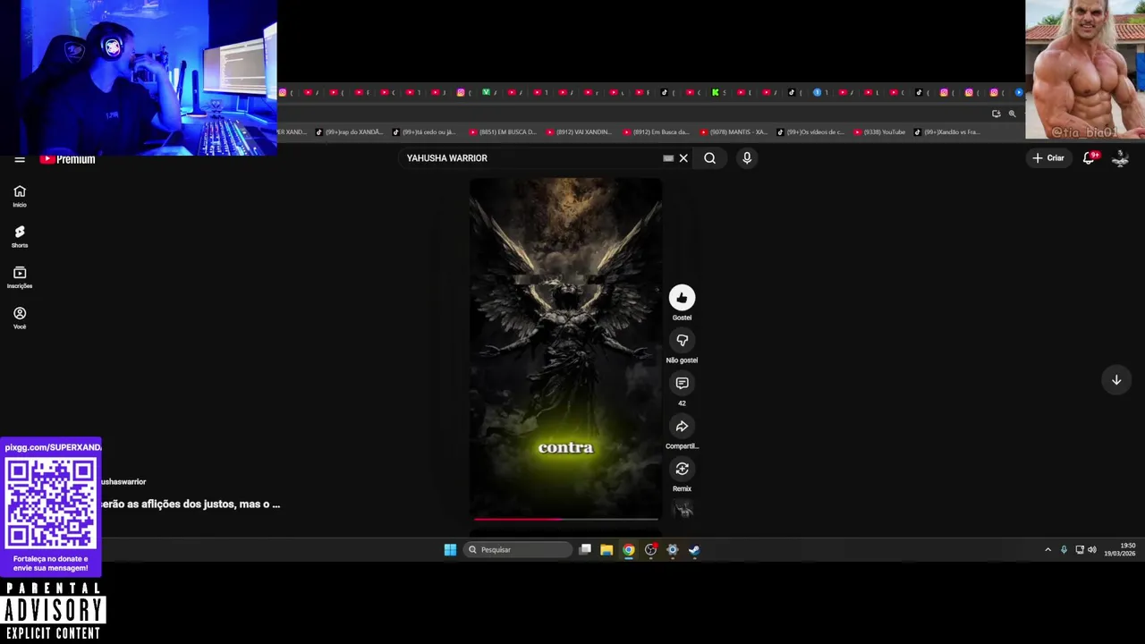
Task: Click the system tray microphone icon
Action: point(1064,550)
